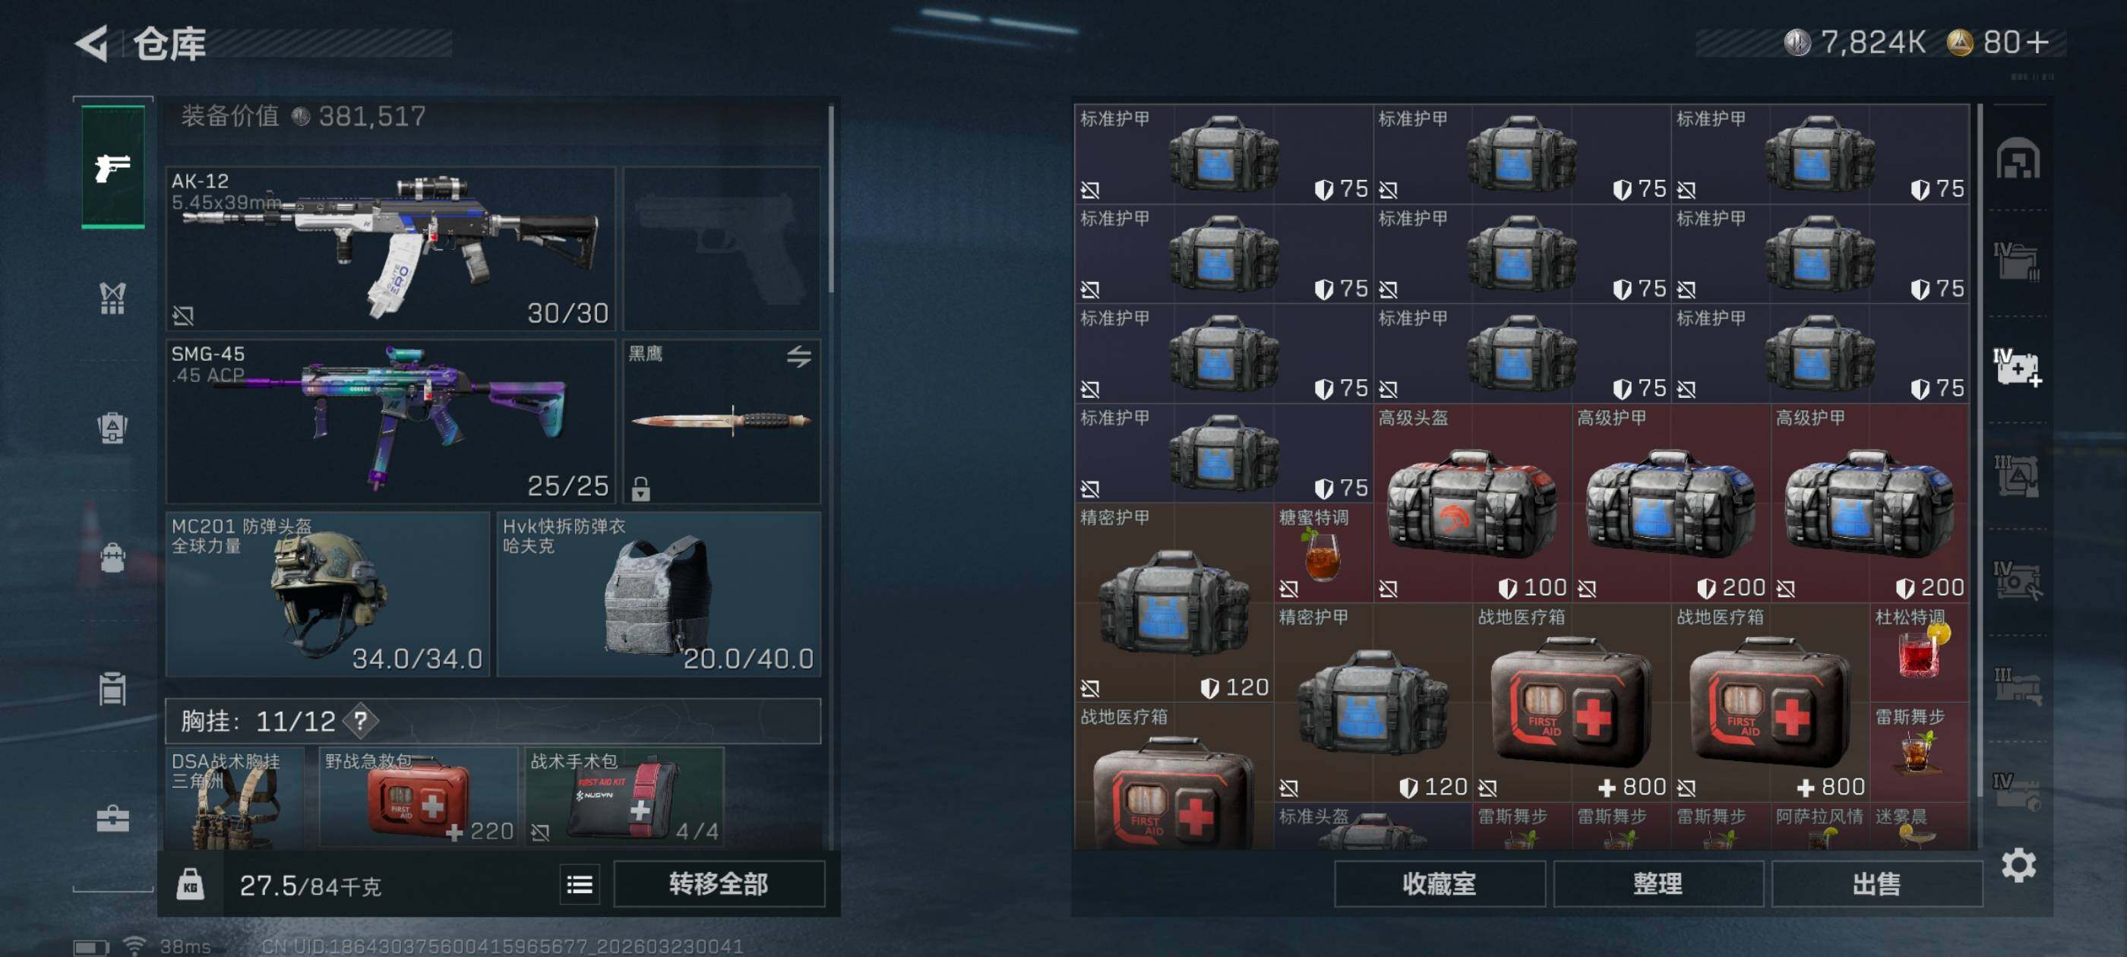Select the SMG-45 weapon slot
Viewport: 2127px width, 957px height.
(390, 421)
